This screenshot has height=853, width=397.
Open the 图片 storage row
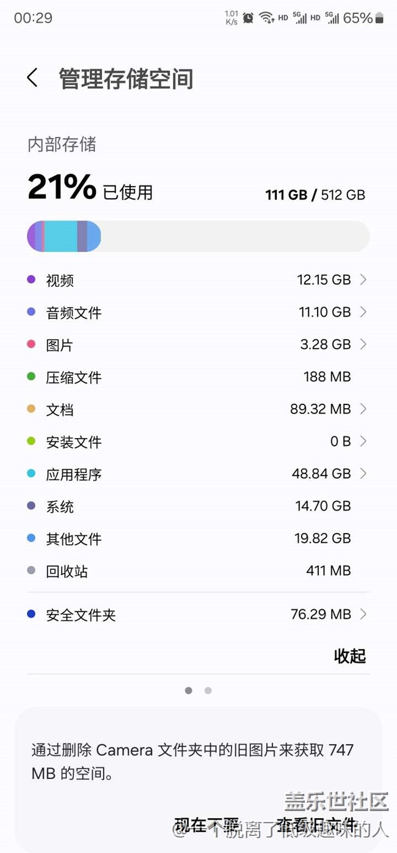pyautogui.click(x=198, y=345)
